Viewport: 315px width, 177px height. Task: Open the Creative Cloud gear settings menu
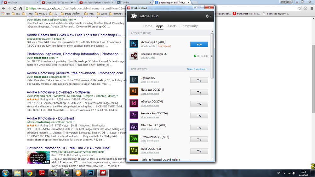coord(208,16)
